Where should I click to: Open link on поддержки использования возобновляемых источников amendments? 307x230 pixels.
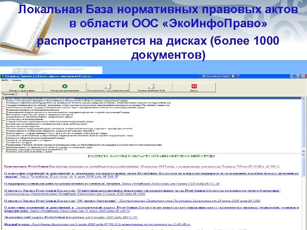pos(151,175)
